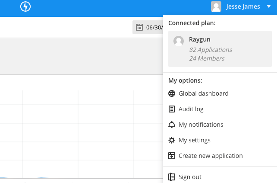Click the globe icon for Global dashboard
The image size is (277, 183).
[172, 93]
